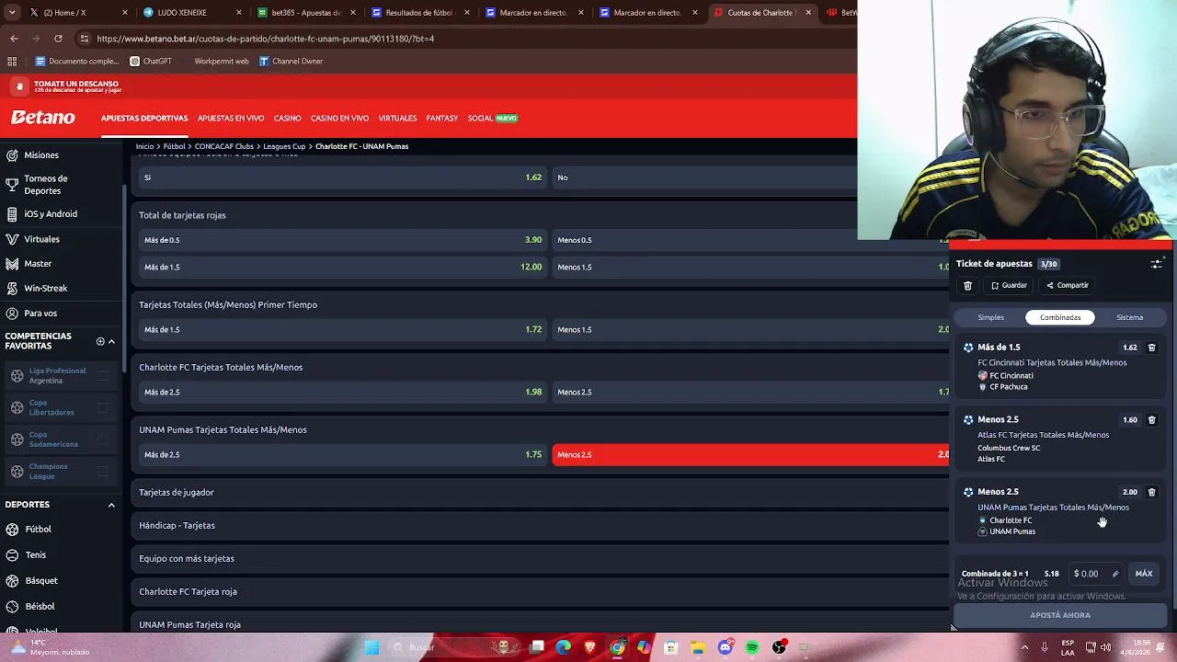Image resolution: width=1177 pixels, height=662 pixels.
Task: Reload the page with browser refresh button
Action: [x=58, y=39]
